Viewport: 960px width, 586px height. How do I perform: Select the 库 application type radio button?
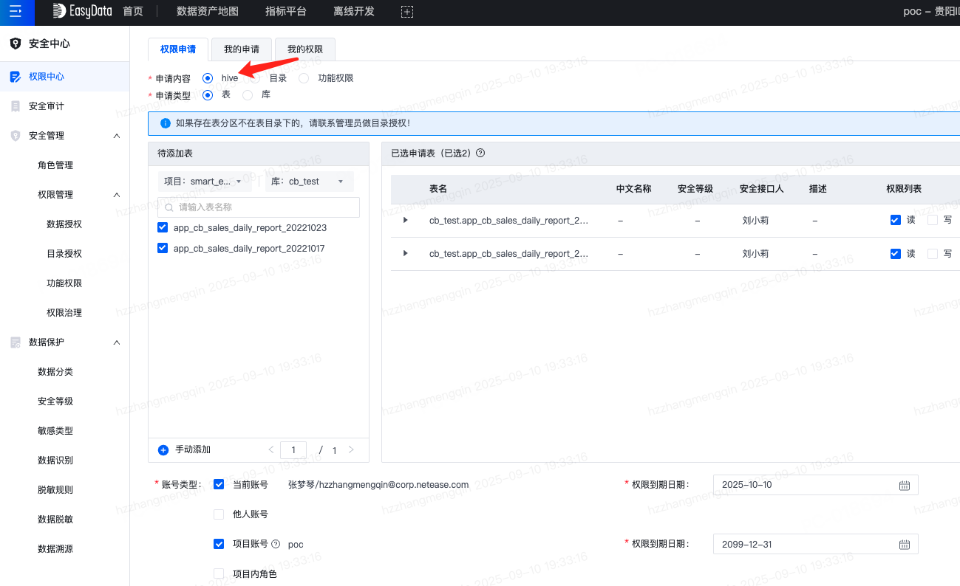click(x=248, y=95)
